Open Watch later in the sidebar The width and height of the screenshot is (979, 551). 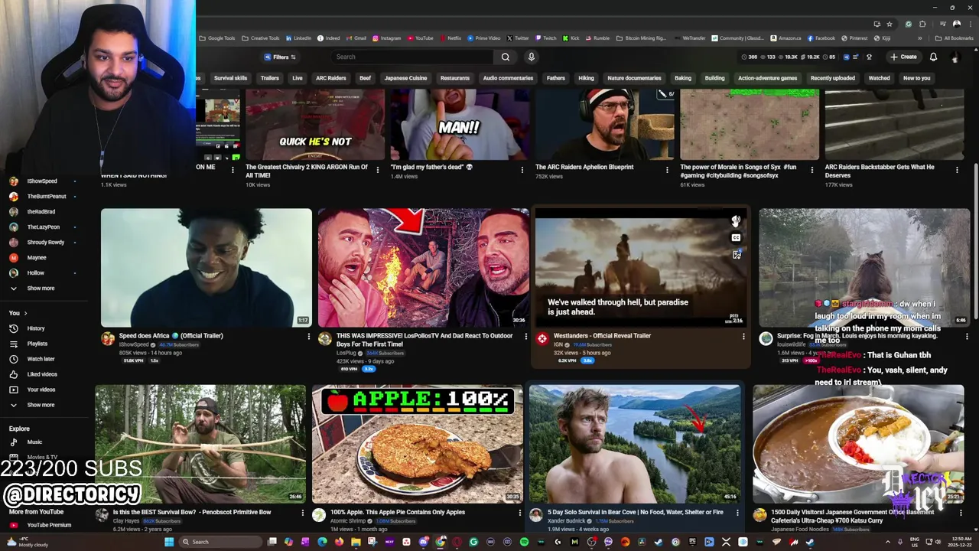(x=41, y=359)
